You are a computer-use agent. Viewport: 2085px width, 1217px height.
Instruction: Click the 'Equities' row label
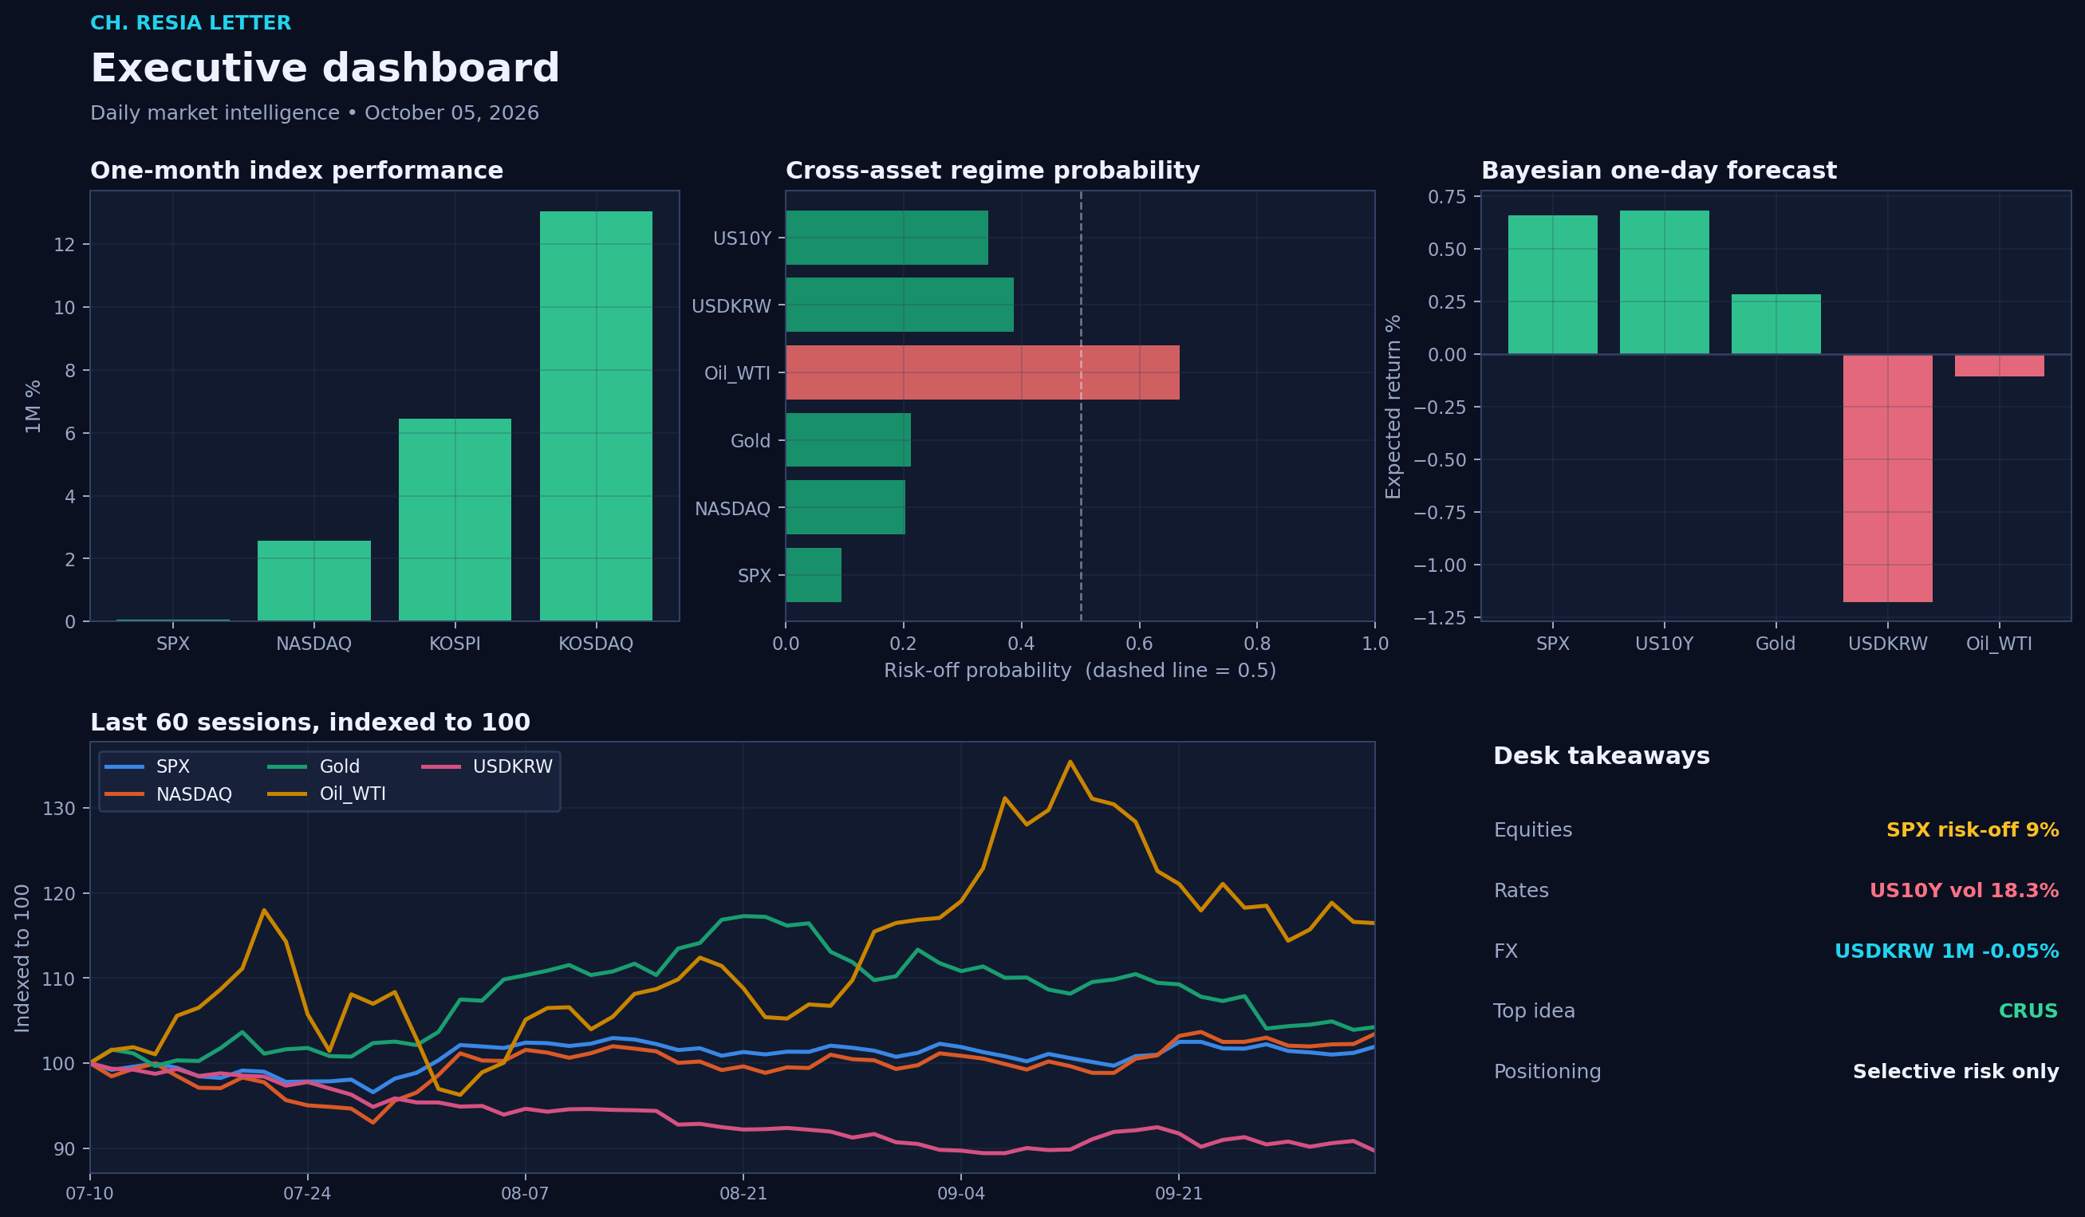pos(1532,830)
